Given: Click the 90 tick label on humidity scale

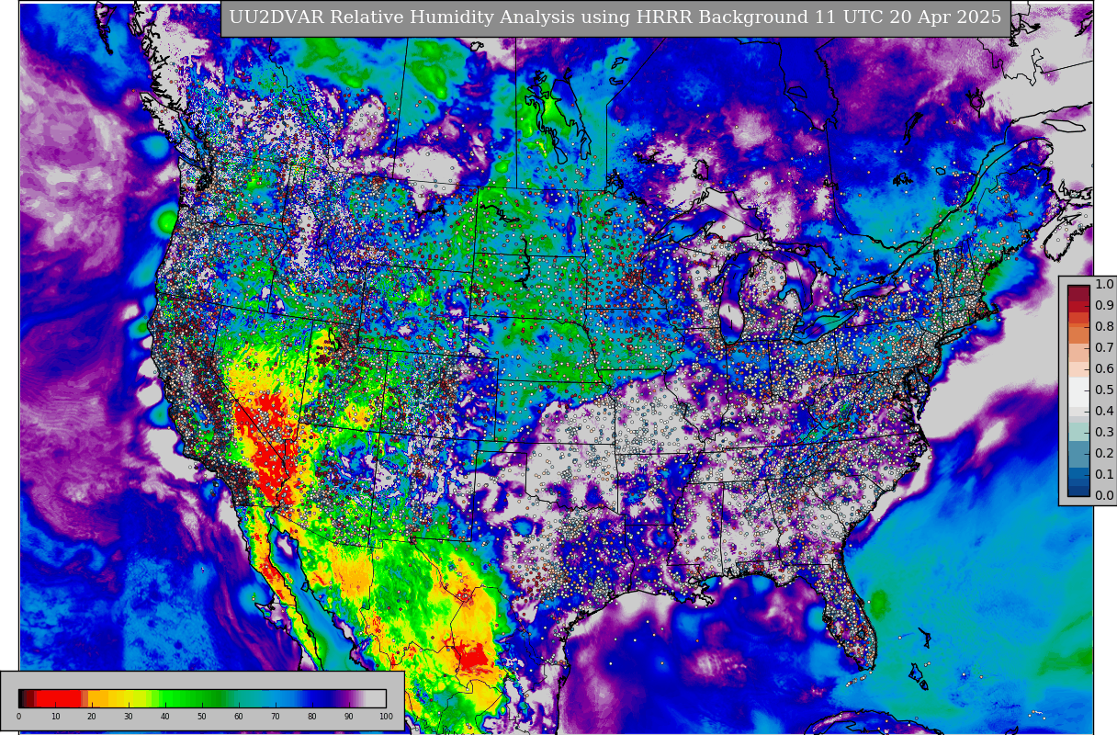Looking at the screenshot, I should point(349,717).
